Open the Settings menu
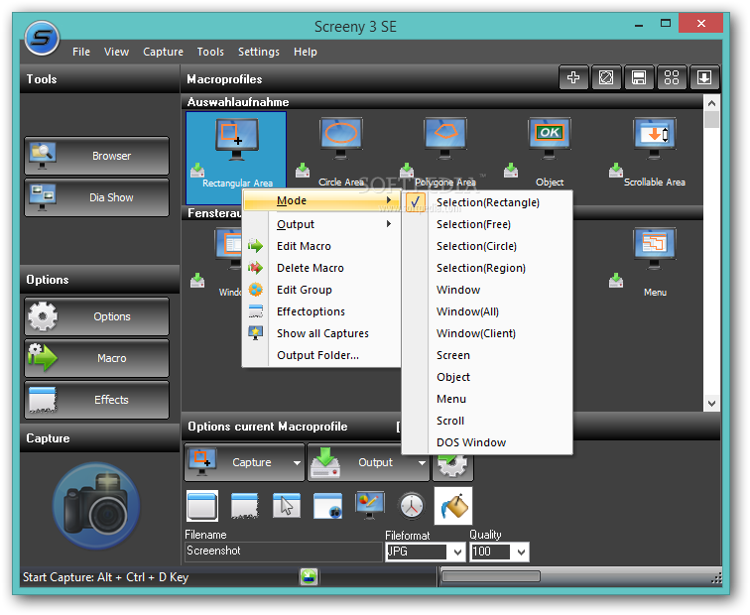750x615 pixels. click(x=259, y=52)
